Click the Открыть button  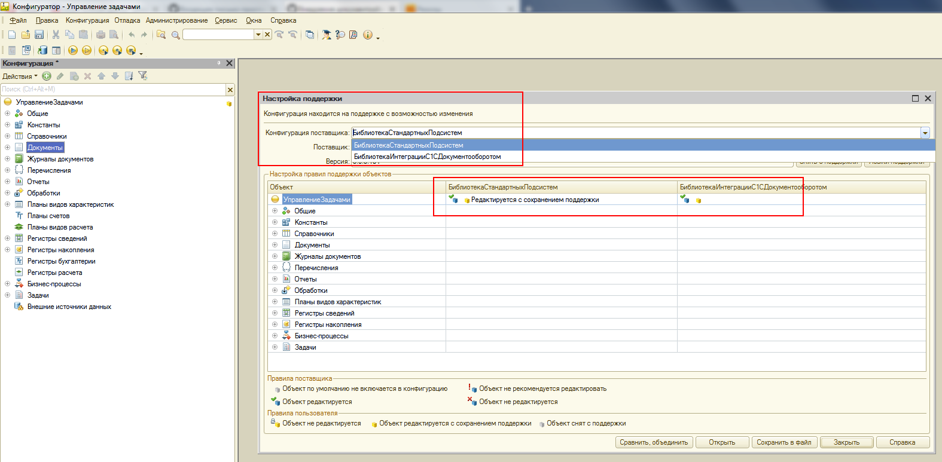722,442
